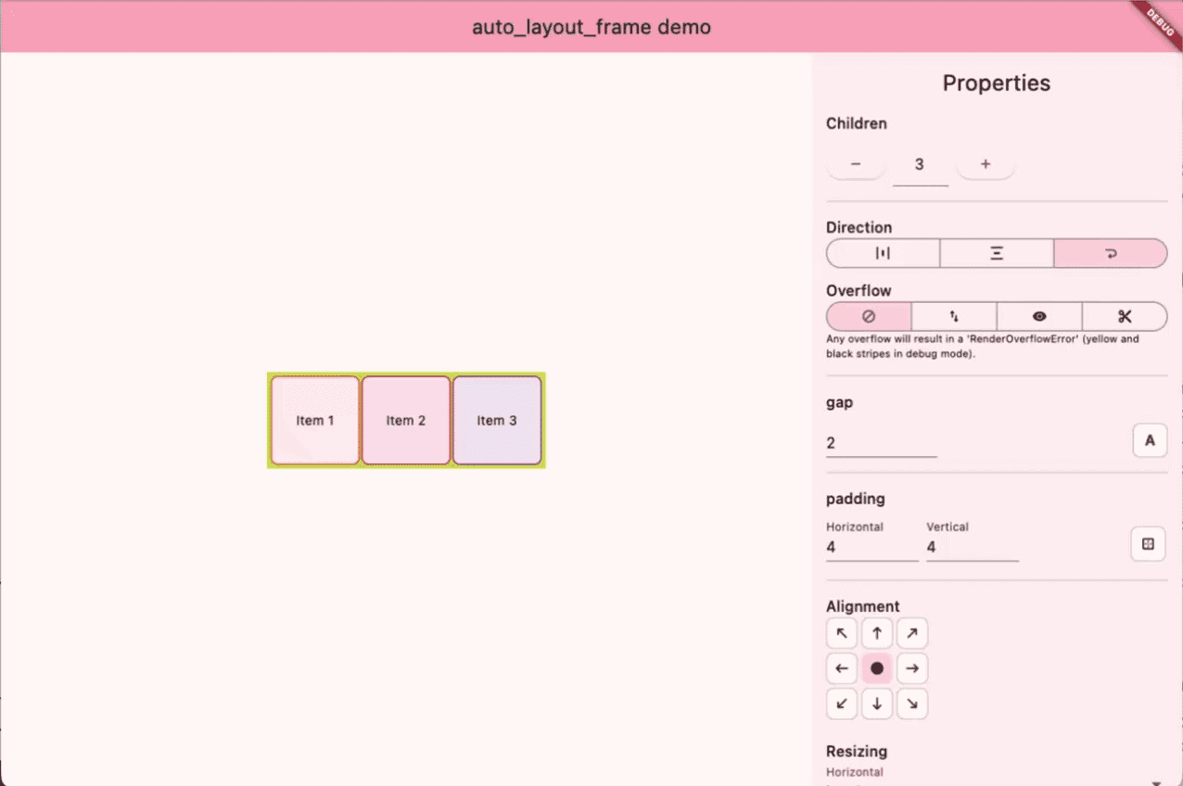Select wrap direction layout icon
This screenshot has width=1183, height=786.
(x=1110, y=253)
